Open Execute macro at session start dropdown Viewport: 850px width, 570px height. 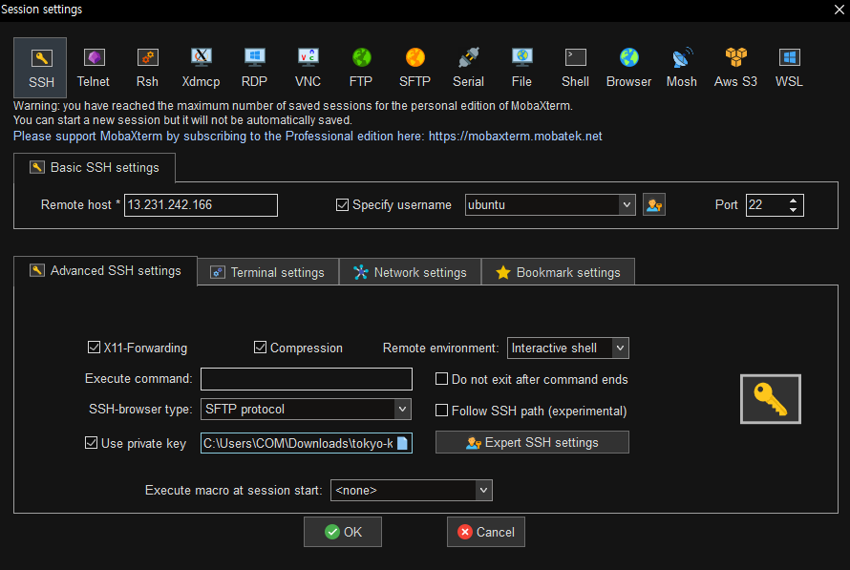(483, 491)
